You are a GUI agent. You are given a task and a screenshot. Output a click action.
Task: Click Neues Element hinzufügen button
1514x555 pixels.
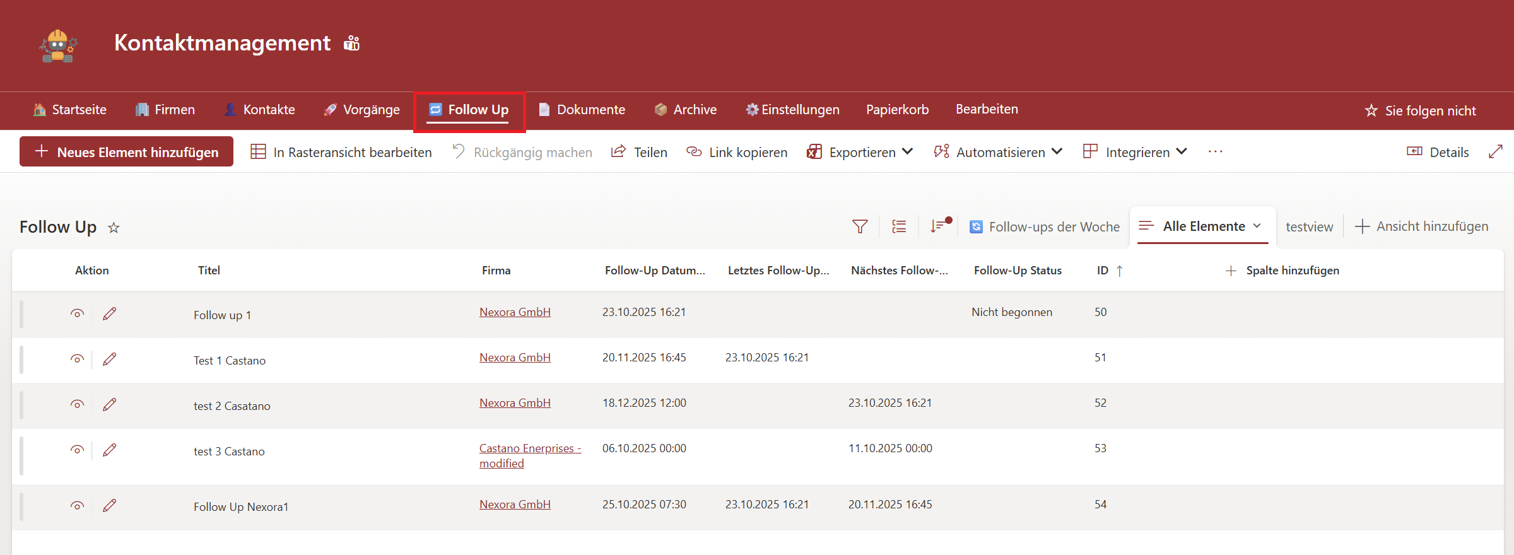point(127,152)
